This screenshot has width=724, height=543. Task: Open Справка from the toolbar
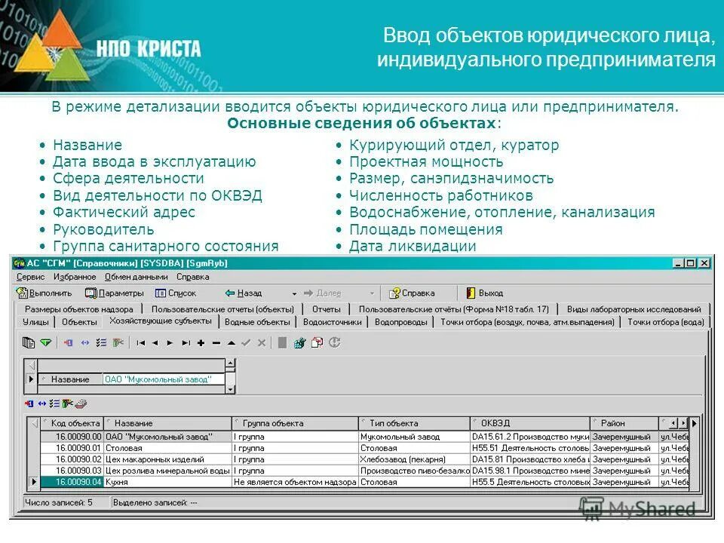[412, 293]
